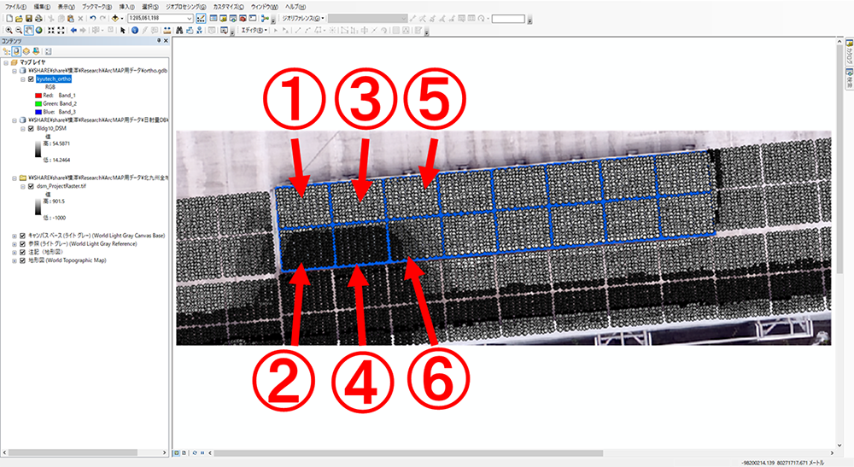854x467 pixels.
Task: Collapse the kyutech_ortho layer legend
Action: pos(23,79)
